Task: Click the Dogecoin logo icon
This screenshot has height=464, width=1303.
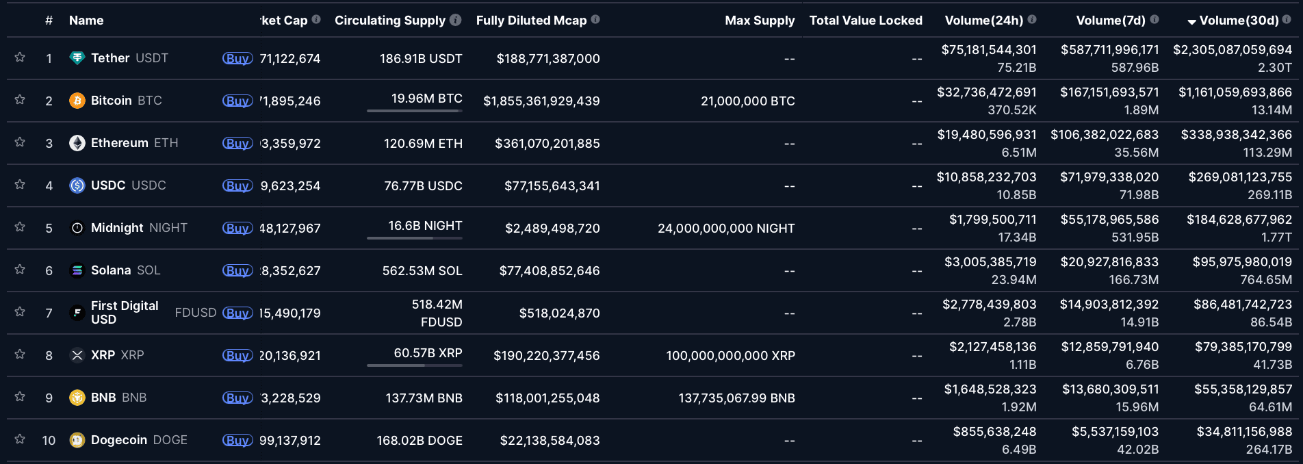Action: (77, 440)
